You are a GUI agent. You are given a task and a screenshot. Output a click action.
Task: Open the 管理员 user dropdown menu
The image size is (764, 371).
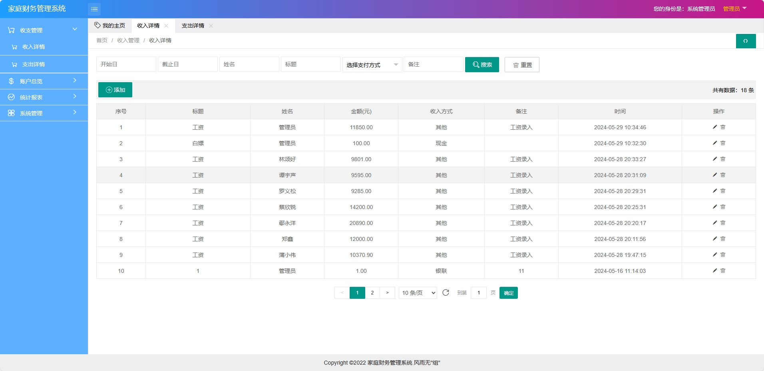pyautogui.click(x=735, y=8)
